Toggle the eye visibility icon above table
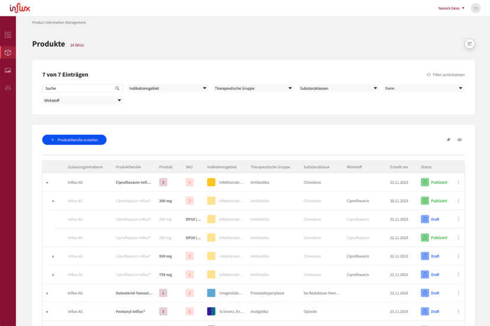 click(x=459, y=140)
